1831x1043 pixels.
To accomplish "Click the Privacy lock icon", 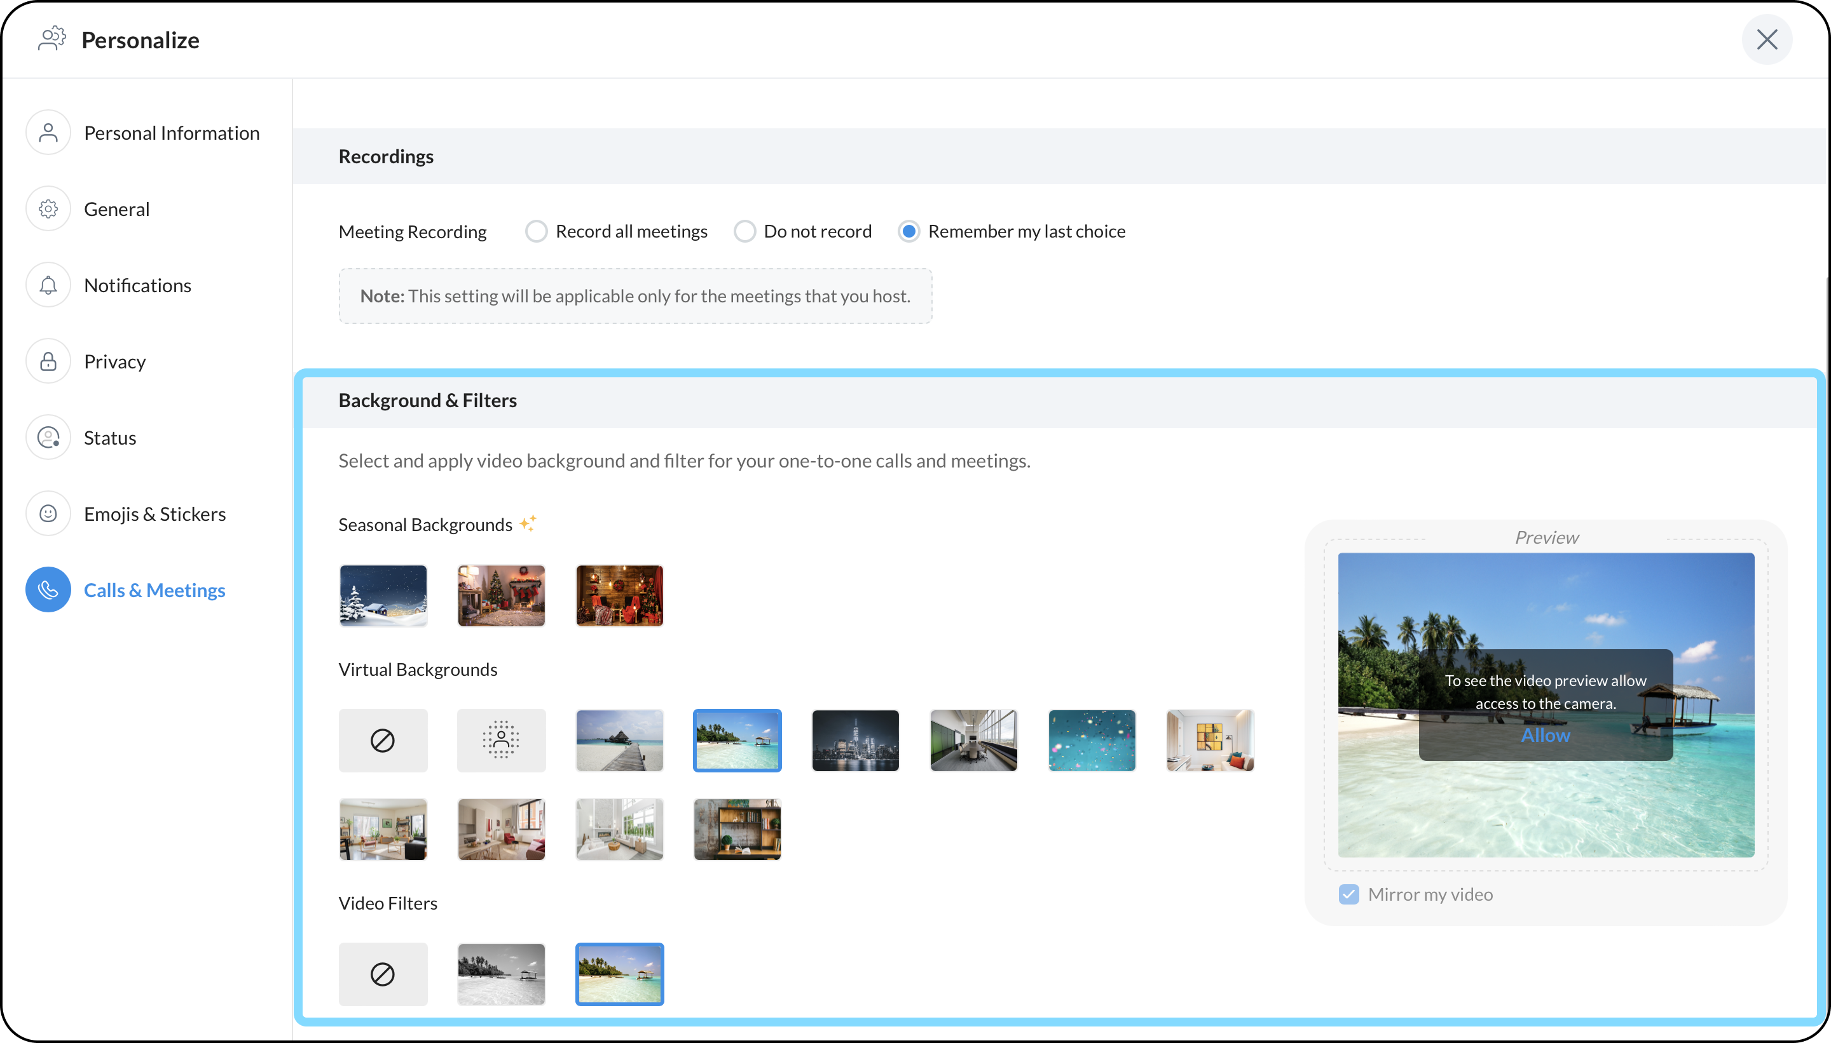I will tap(48, 361).
